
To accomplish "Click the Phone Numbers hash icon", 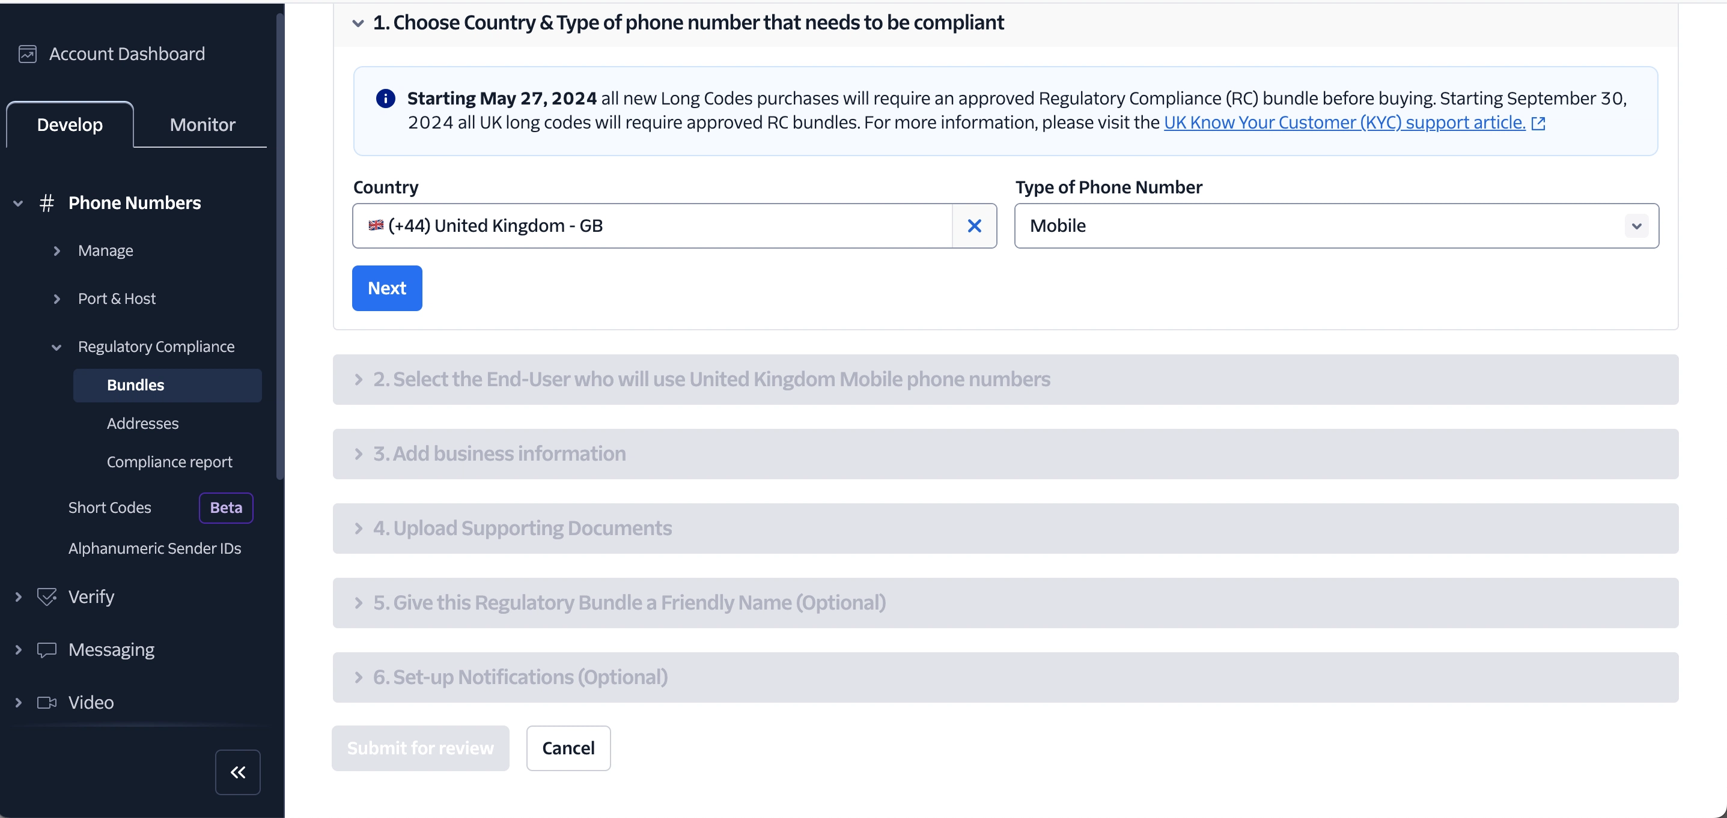I will [46, 203].
